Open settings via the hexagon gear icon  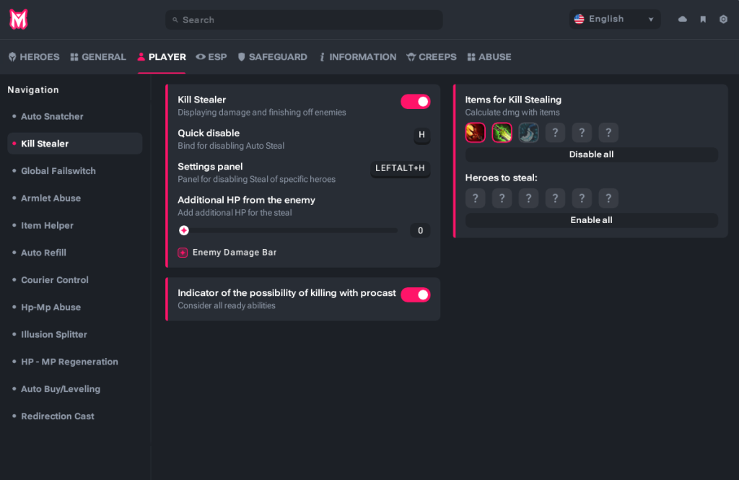(x=723, y=19)
